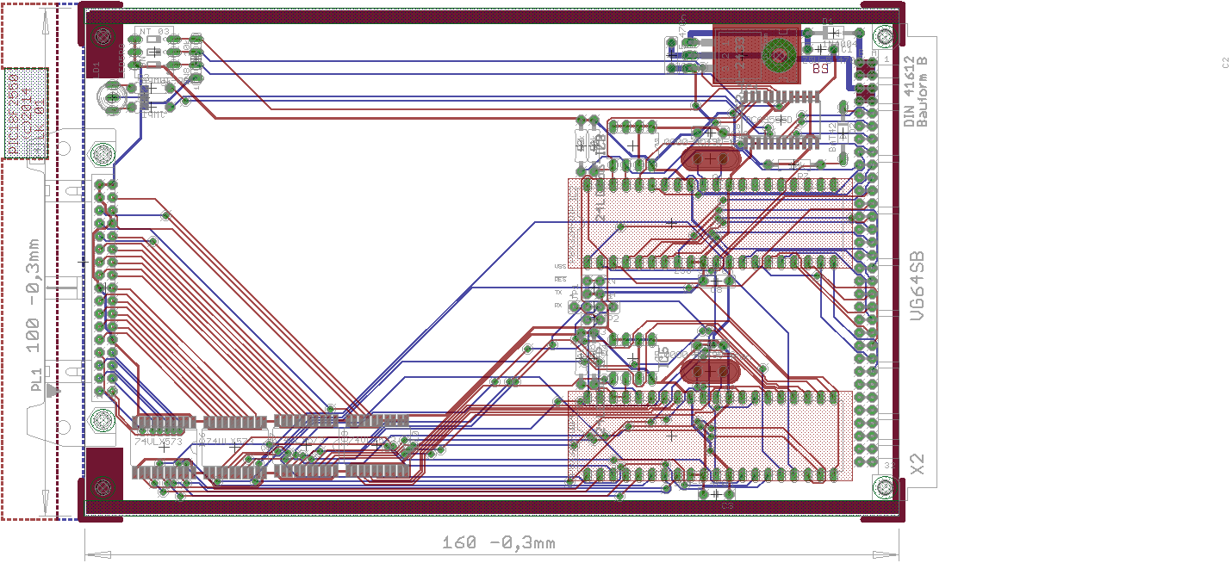Select the top-left corner mounting hole
The height and width of the screenshot is (563, 1232).
[x=104, y=37]
